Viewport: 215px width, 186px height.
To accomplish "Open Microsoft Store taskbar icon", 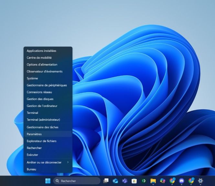I will coord(134,181).
